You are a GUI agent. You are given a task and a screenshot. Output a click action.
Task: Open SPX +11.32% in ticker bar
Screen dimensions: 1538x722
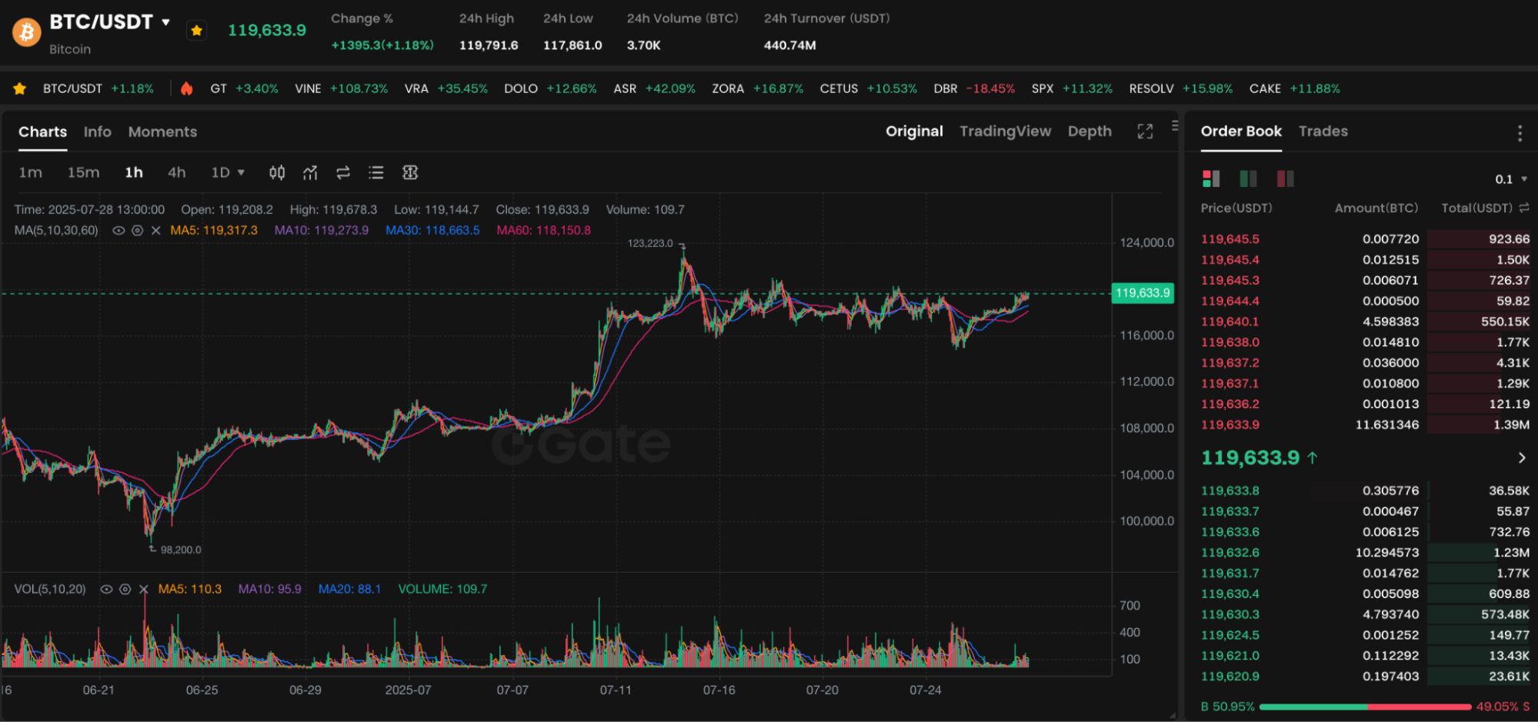point(1072,89)
